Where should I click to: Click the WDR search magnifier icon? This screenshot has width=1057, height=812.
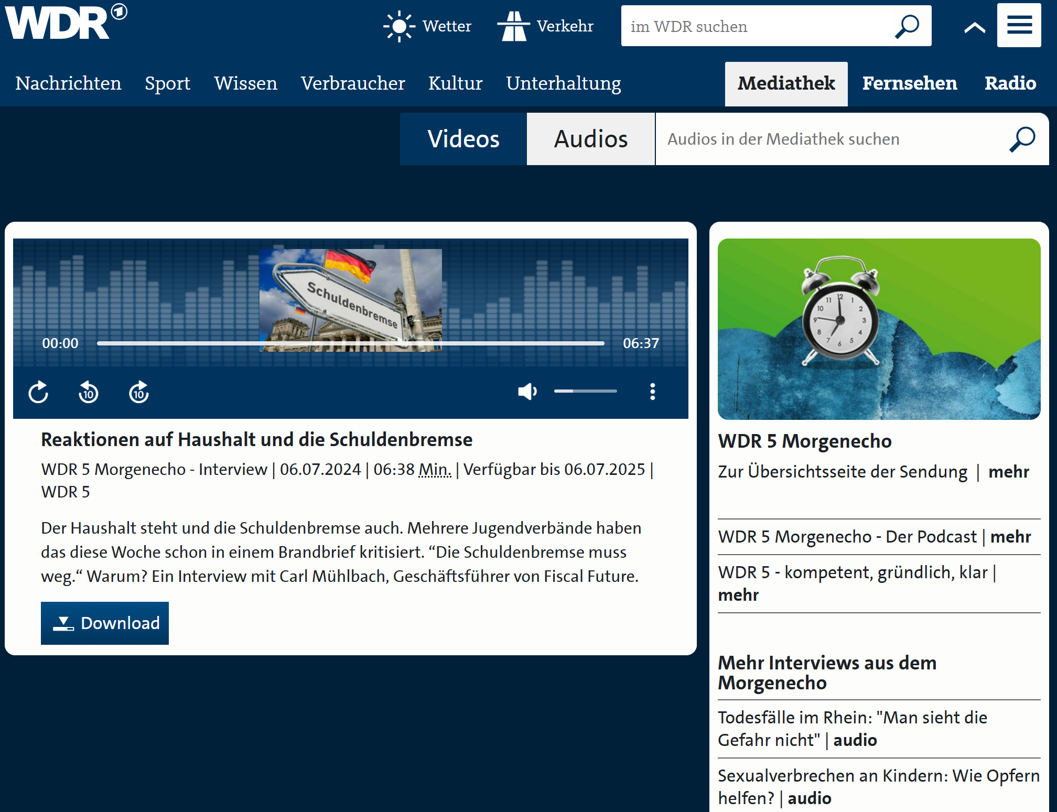[907, 26]
